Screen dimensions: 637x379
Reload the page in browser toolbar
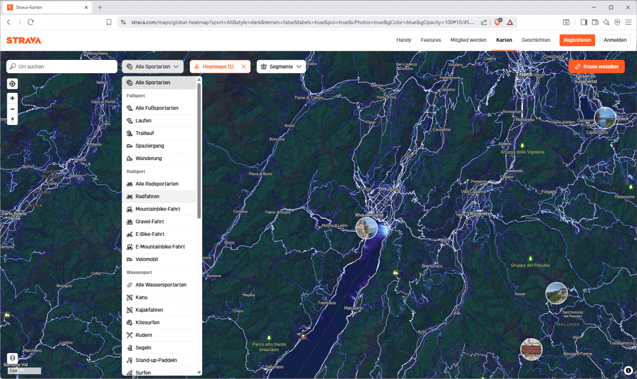click(31, 22)
